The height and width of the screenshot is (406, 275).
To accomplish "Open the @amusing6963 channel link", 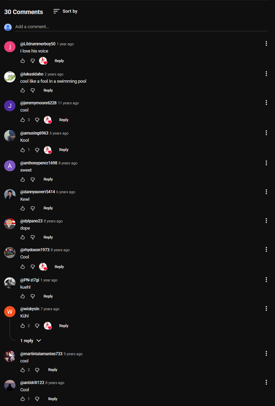I will click(34, 133).
